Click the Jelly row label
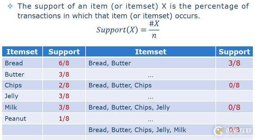Viewport: 255px width, 140px height. [x=11, y=96]
